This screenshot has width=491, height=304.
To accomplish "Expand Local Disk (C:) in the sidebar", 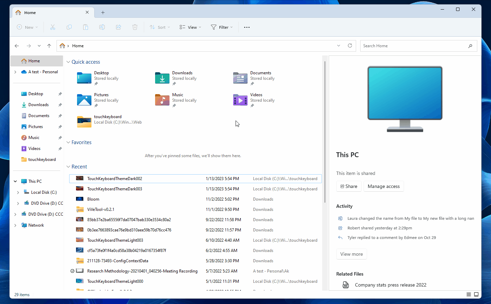I will (18, 192).
